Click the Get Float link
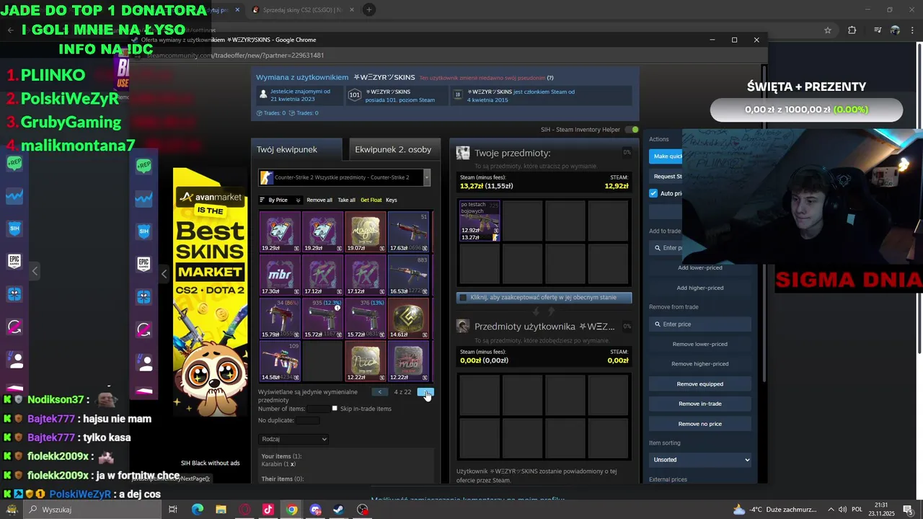923x519 pixels. coord(371,200)
